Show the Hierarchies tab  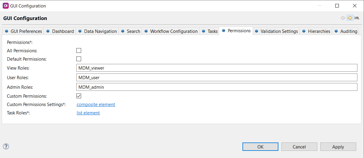click(x=316, y=31)
